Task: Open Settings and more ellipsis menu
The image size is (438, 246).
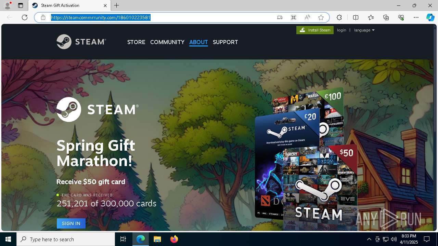Action: pyautogui.click(x=416, y=17)
